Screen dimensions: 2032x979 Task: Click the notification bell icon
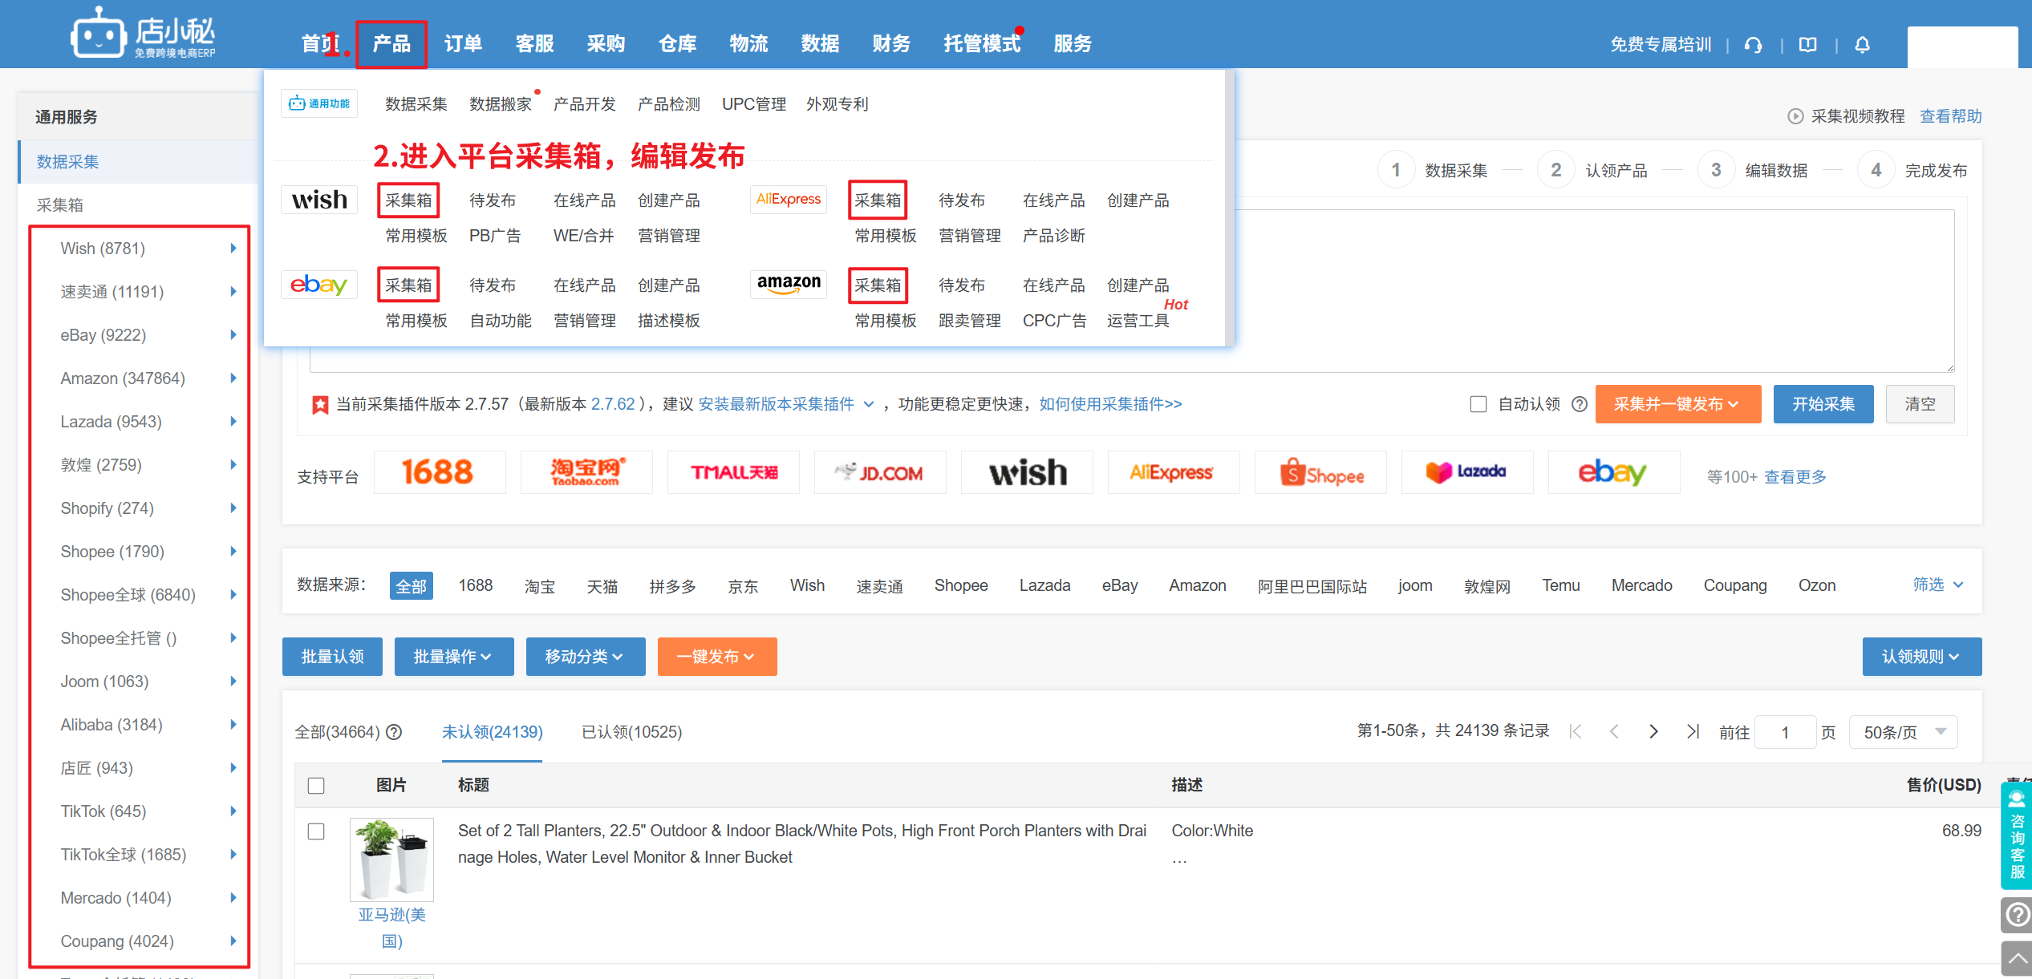point(1862,45)
